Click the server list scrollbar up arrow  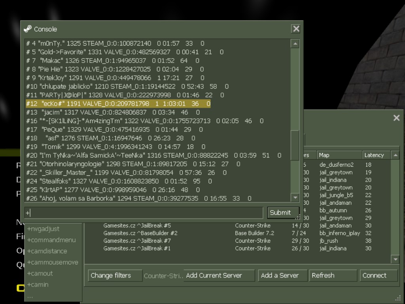(395, 155)
